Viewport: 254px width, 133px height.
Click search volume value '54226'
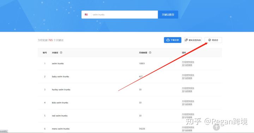(142, 129)
